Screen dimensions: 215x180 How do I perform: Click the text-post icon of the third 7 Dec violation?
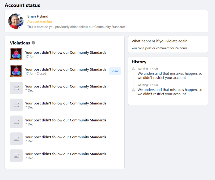tap(16, 122)
